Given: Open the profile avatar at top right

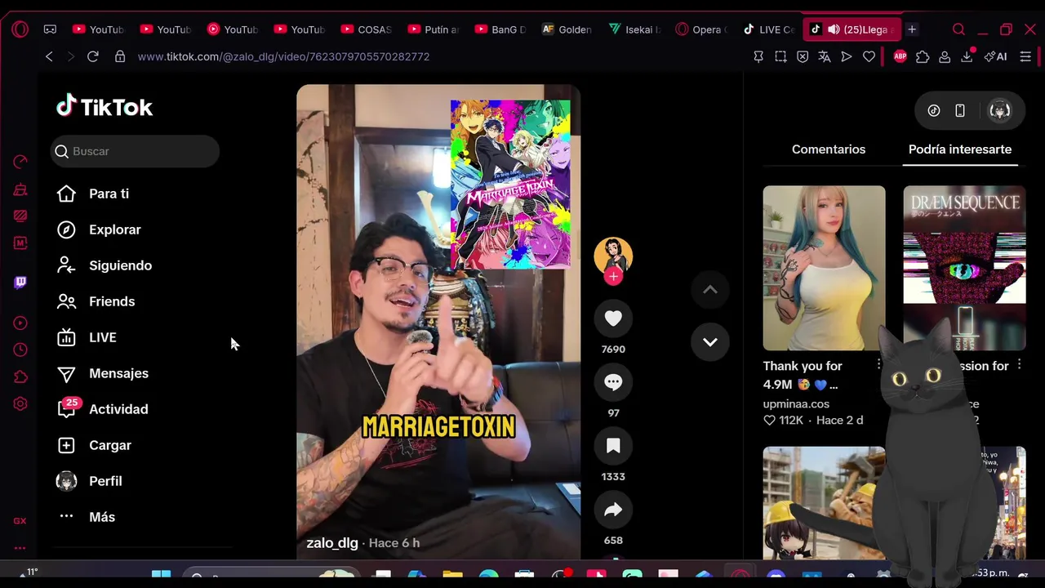Looking at the screenshot, I should [999, 111].
